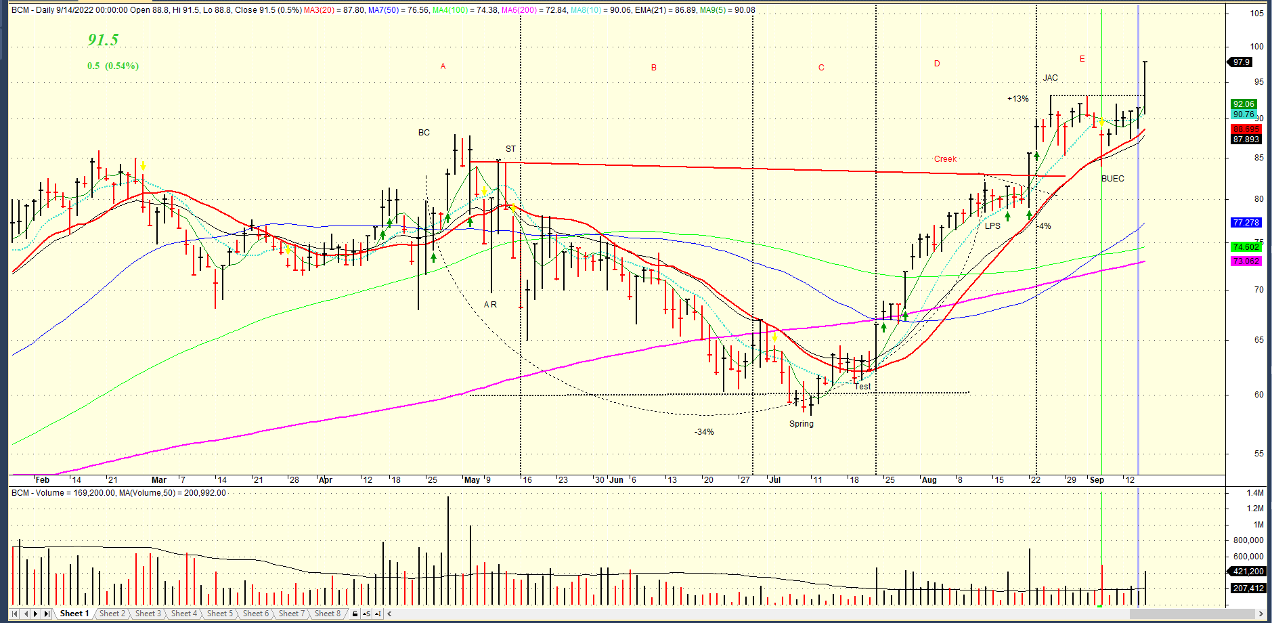This screenshot has width=1272, height=623.
Task: Select the Sheet 8 tab
Action: 327,614
